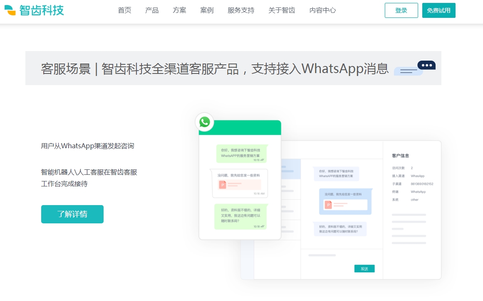Select the highlighted conversation in the workbench list
483x301 pixels.
pyautogui.click(x=291, y=169)
